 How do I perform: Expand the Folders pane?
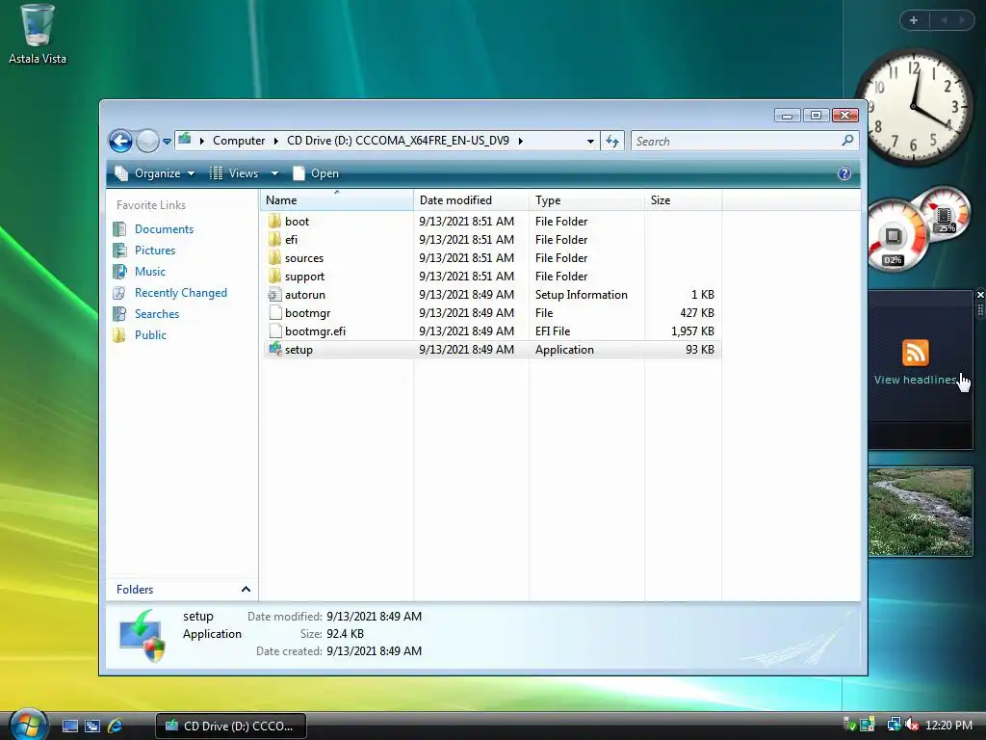point(182,589)
